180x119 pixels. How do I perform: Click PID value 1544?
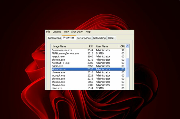click(90, 88)
